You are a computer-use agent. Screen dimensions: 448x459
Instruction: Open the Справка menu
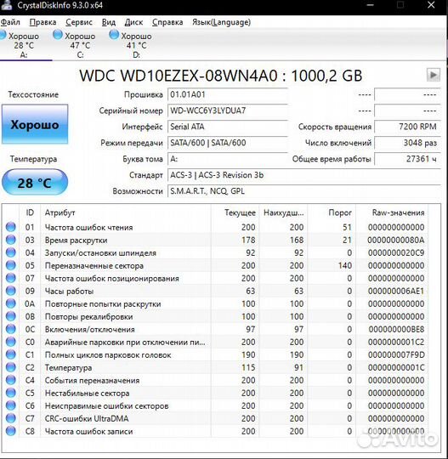coord(167,22)
